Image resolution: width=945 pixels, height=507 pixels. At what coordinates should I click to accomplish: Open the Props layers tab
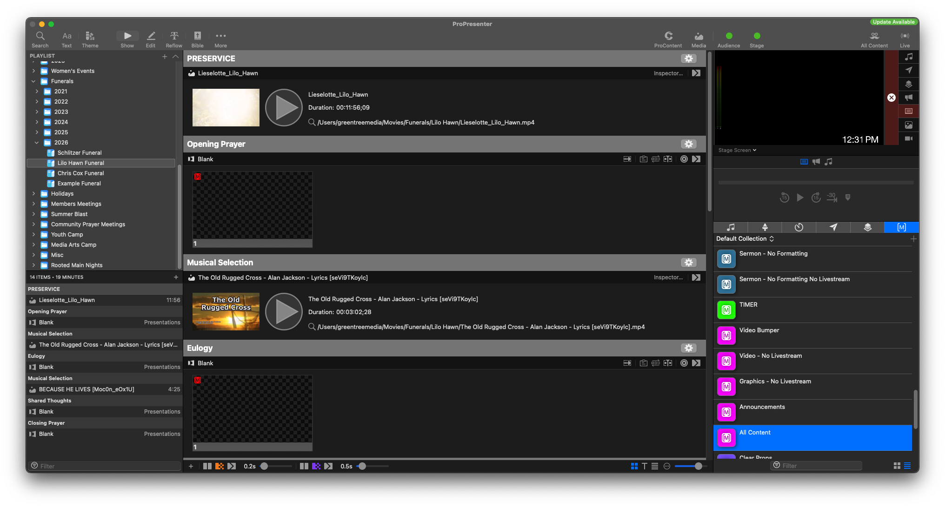click(x=867, y=227)
